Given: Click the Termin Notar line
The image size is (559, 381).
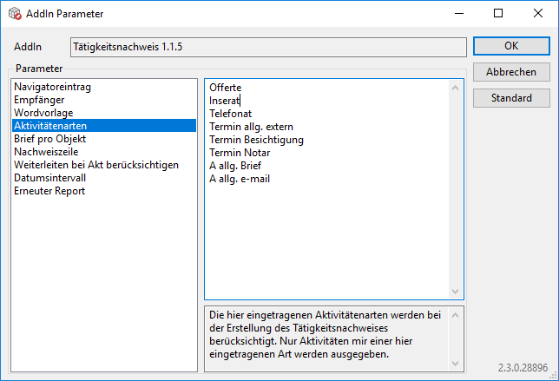Looking at the screenshot, I should tap(240, 153).
